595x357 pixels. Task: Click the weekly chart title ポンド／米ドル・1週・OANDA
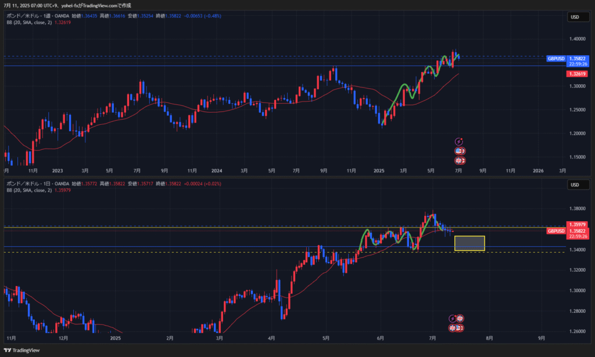(x=38, y=16)
